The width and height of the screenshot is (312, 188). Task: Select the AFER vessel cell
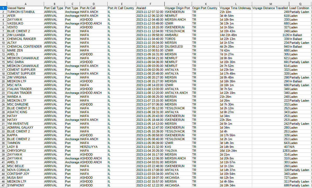pos(25,16)
